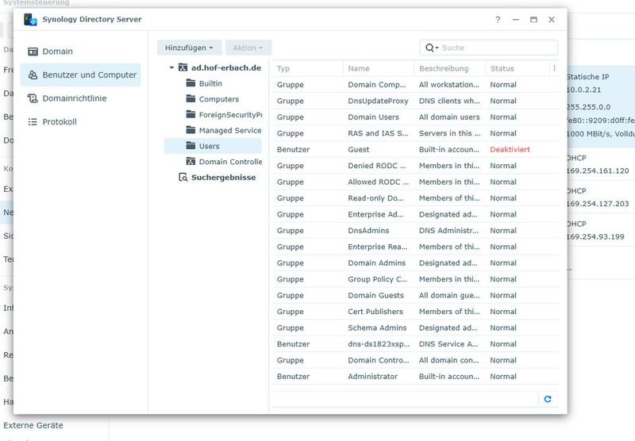Select the Schema Admins group row
Viewport: 635px width, 441px height.
click(x=416, y=328)
